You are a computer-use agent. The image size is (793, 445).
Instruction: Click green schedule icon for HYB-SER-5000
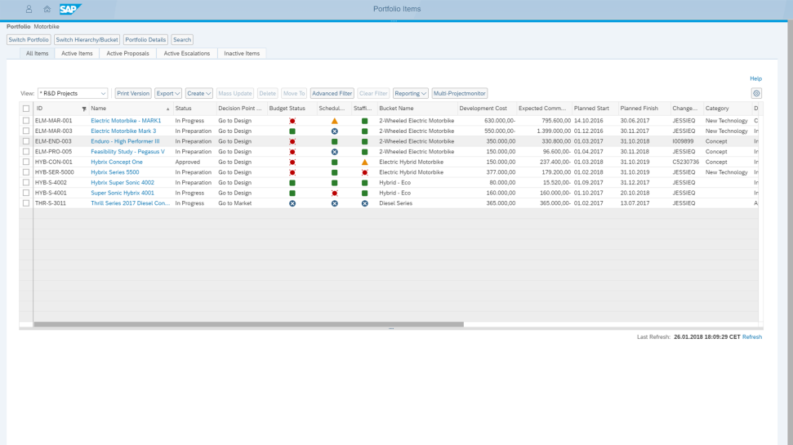(x=334, y=172)
